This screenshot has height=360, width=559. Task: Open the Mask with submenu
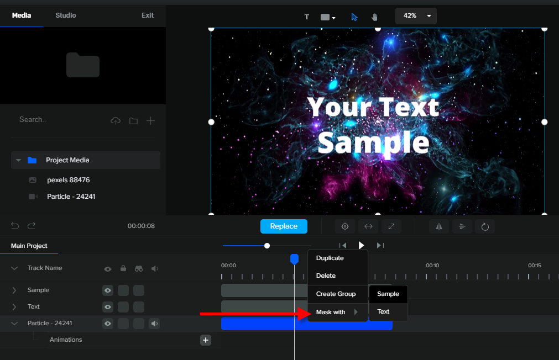click(x=338, y=313)
